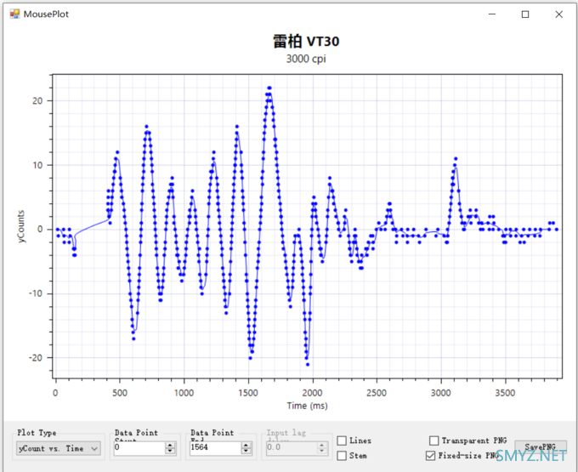Click the 3000 cpi subtitle
The image size is (578, 472).
point(306,59)
